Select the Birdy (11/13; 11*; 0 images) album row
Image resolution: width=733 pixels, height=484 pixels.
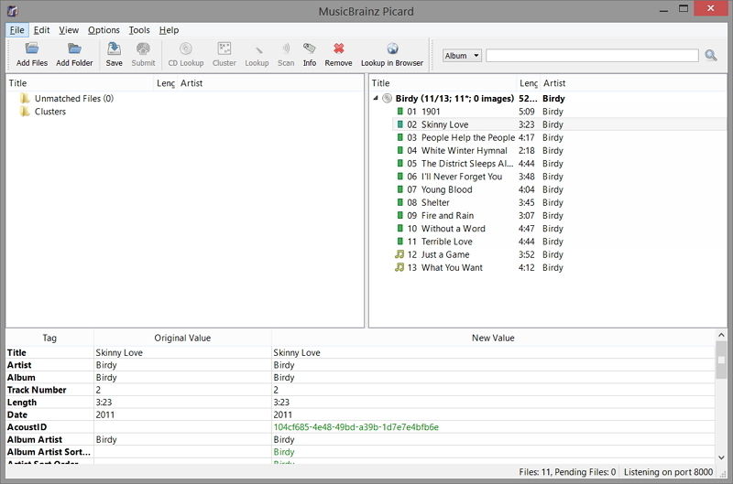coord(454,99)
